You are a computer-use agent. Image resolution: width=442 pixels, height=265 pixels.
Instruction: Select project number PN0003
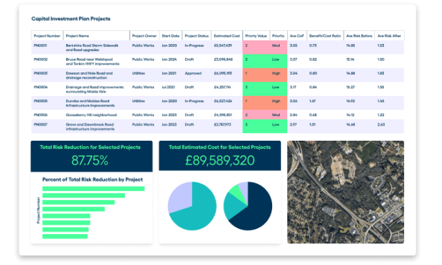click(41, 73)
